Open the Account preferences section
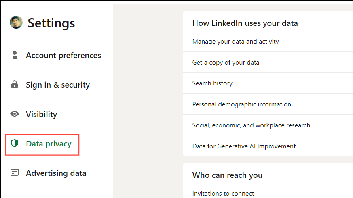 (x=63, y=55)
